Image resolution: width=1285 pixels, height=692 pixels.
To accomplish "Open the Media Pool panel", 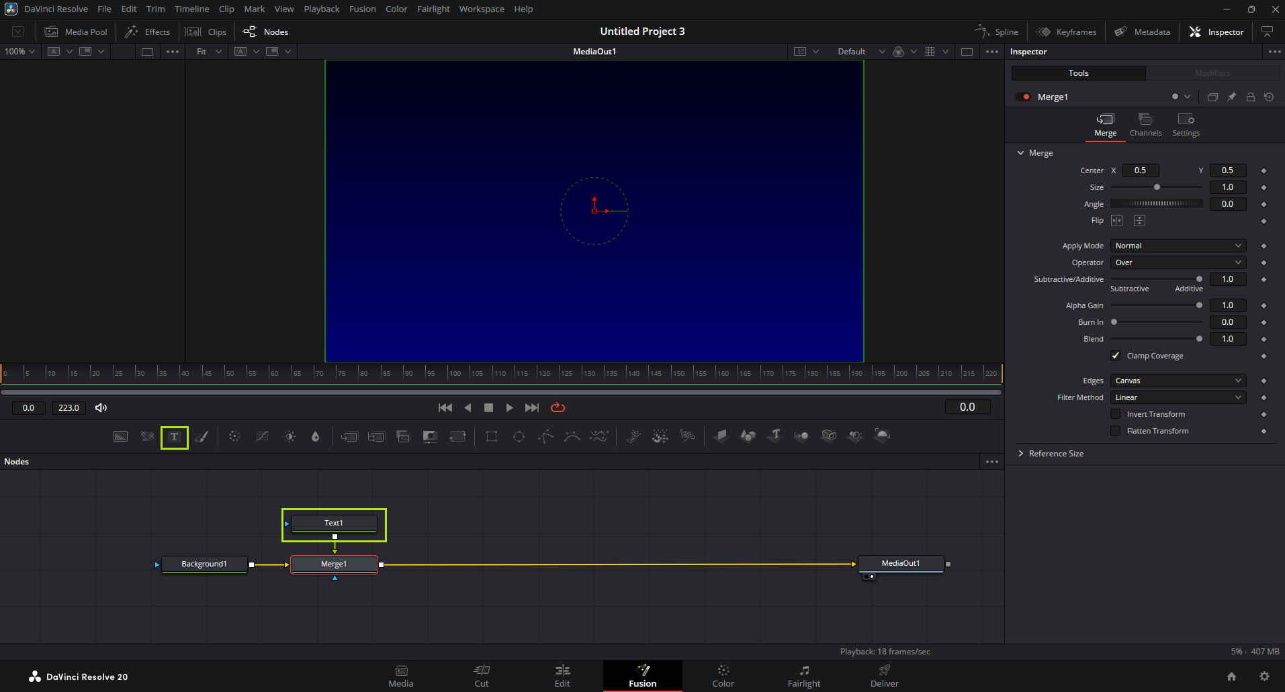I will [x=76, y=32].
